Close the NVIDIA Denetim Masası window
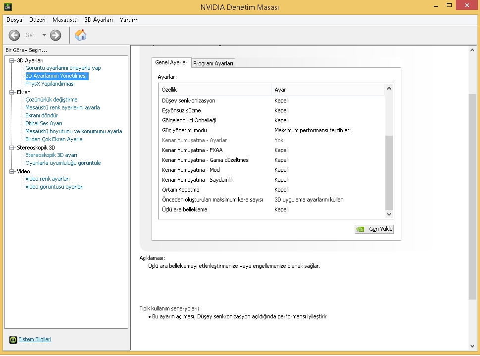This screenshot has height=356, width=480. pos(467,5)
